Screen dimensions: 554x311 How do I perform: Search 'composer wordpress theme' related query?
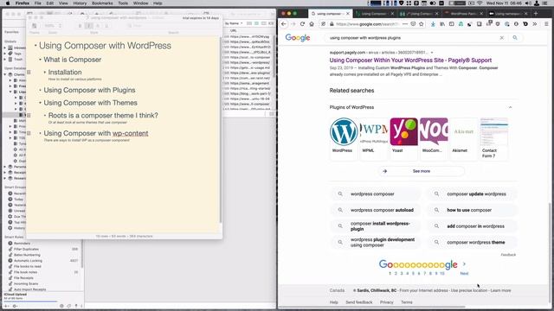pyautogui.click(x=473, y=242)
